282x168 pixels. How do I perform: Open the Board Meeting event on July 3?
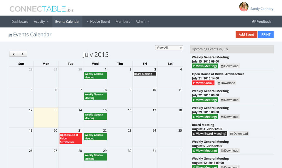point(145,74)
